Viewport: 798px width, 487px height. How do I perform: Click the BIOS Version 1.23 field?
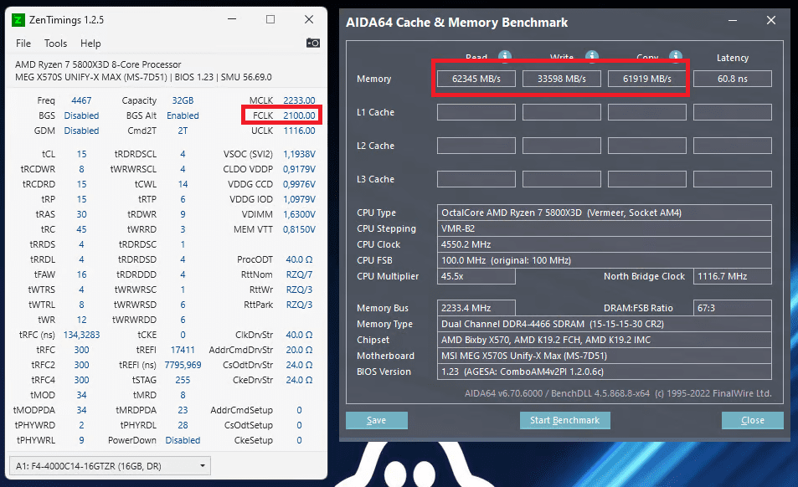(604, 372)
